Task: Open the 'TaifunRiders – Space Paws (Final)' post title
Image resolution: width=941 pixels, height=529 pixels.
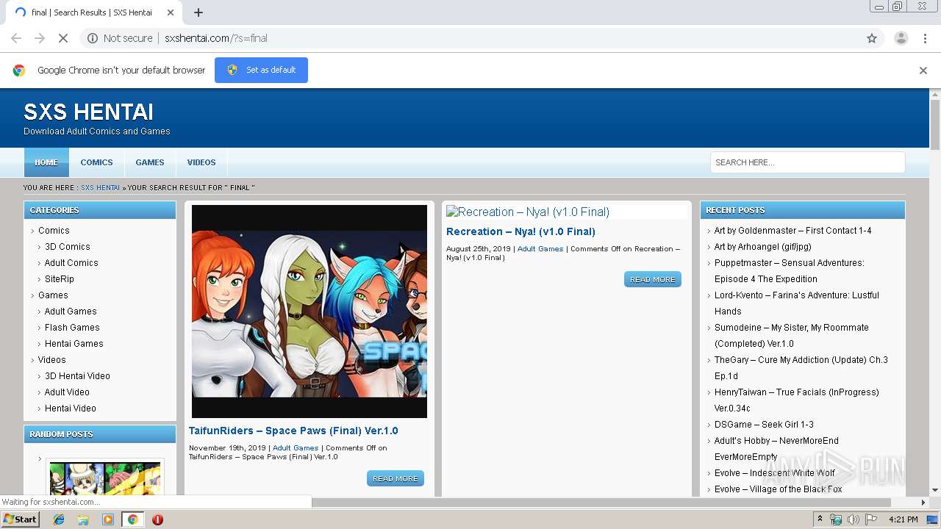Action: tap(293, 431)
